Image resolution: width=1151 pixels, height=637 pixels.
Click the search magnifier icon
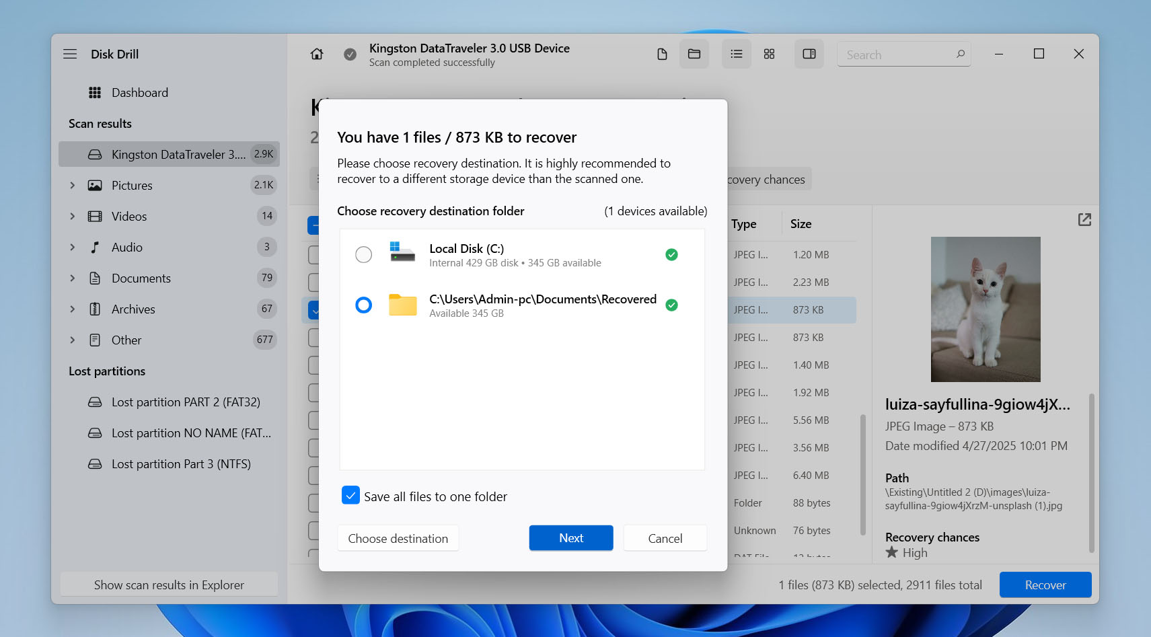[x=961, y=54]
